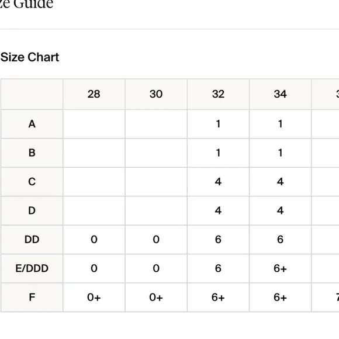The image size is (339, 339).
Task: Click the 0+ cell for 30F
Action: tap(156, 298)
